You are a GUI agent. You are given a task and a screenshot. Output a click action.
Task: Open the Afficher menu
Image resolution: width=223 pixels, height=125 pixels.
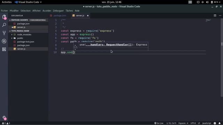(36, 11)
